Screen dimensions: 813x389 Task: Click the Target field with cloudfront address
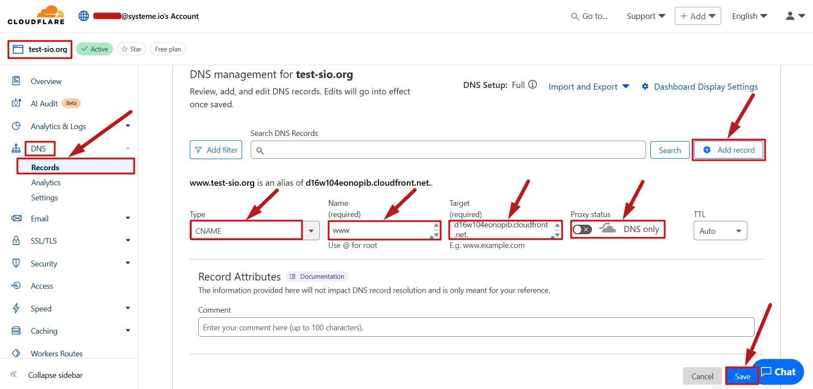click(505, 230)
